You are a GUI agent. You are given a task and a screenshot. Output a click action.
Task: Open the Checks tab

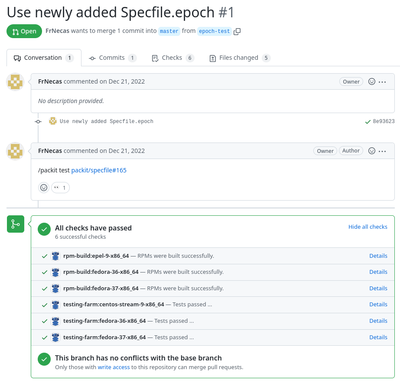(x=172, y=58)
